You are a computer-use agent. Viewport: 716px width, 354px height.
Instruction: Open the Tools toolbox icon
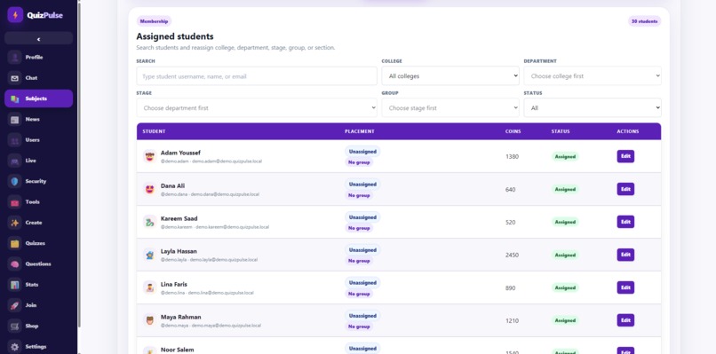click(14, 202)
